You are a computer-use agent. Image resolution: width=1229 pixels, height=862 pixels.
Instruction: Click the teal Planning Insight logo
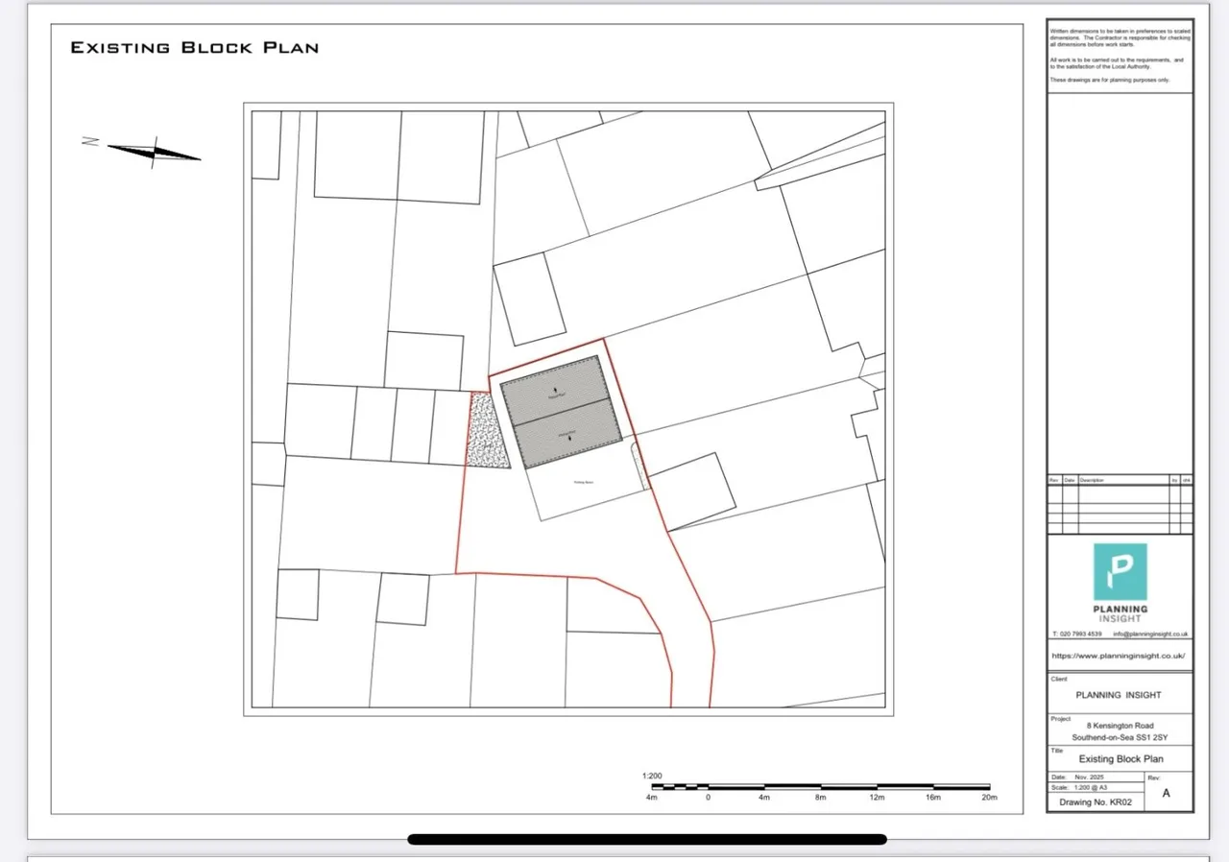pyautogui.click(x=1120, y=572)
